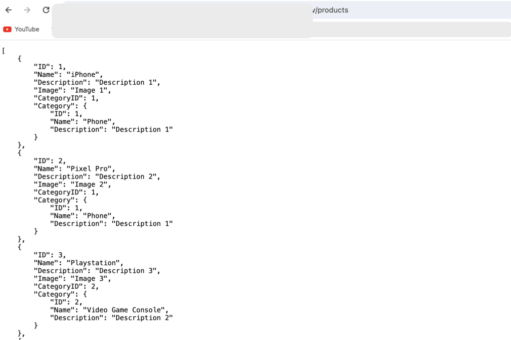
Task: Click the "Phone" category name under iPhone
Action: click(x=98, y=122)
